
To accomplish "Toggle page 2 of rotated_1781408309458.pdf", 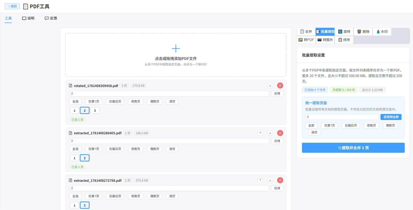I will point(85,110).
